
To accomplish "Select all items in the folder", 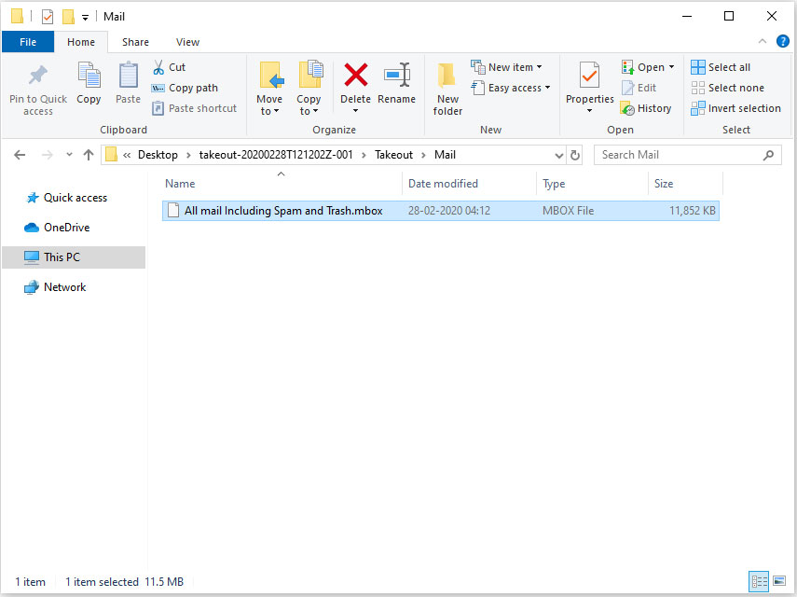I will pos(721,66).
